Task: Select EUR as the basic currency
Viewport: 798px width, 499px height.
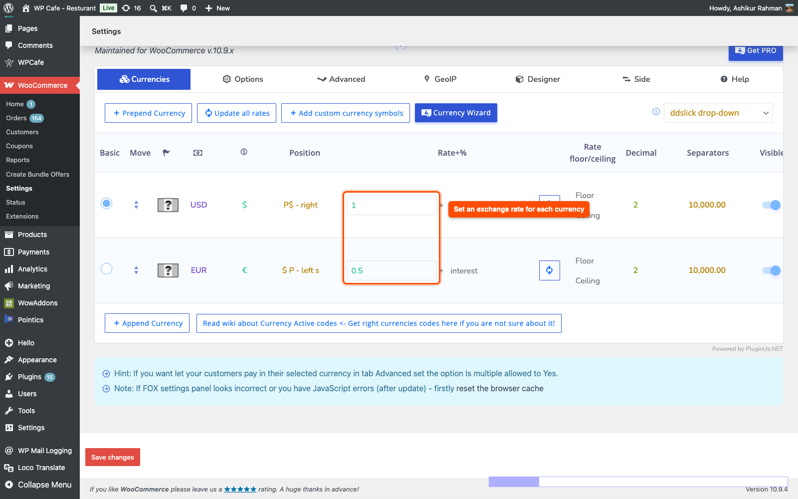Action: click(106, 269)
